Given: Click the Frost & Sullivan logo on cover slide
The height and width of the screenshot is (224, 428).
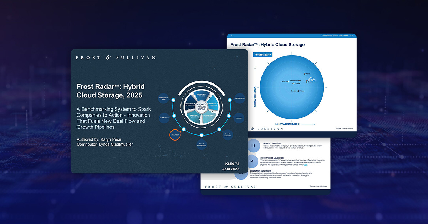Looking at the screenshot, I should point(116,57).
